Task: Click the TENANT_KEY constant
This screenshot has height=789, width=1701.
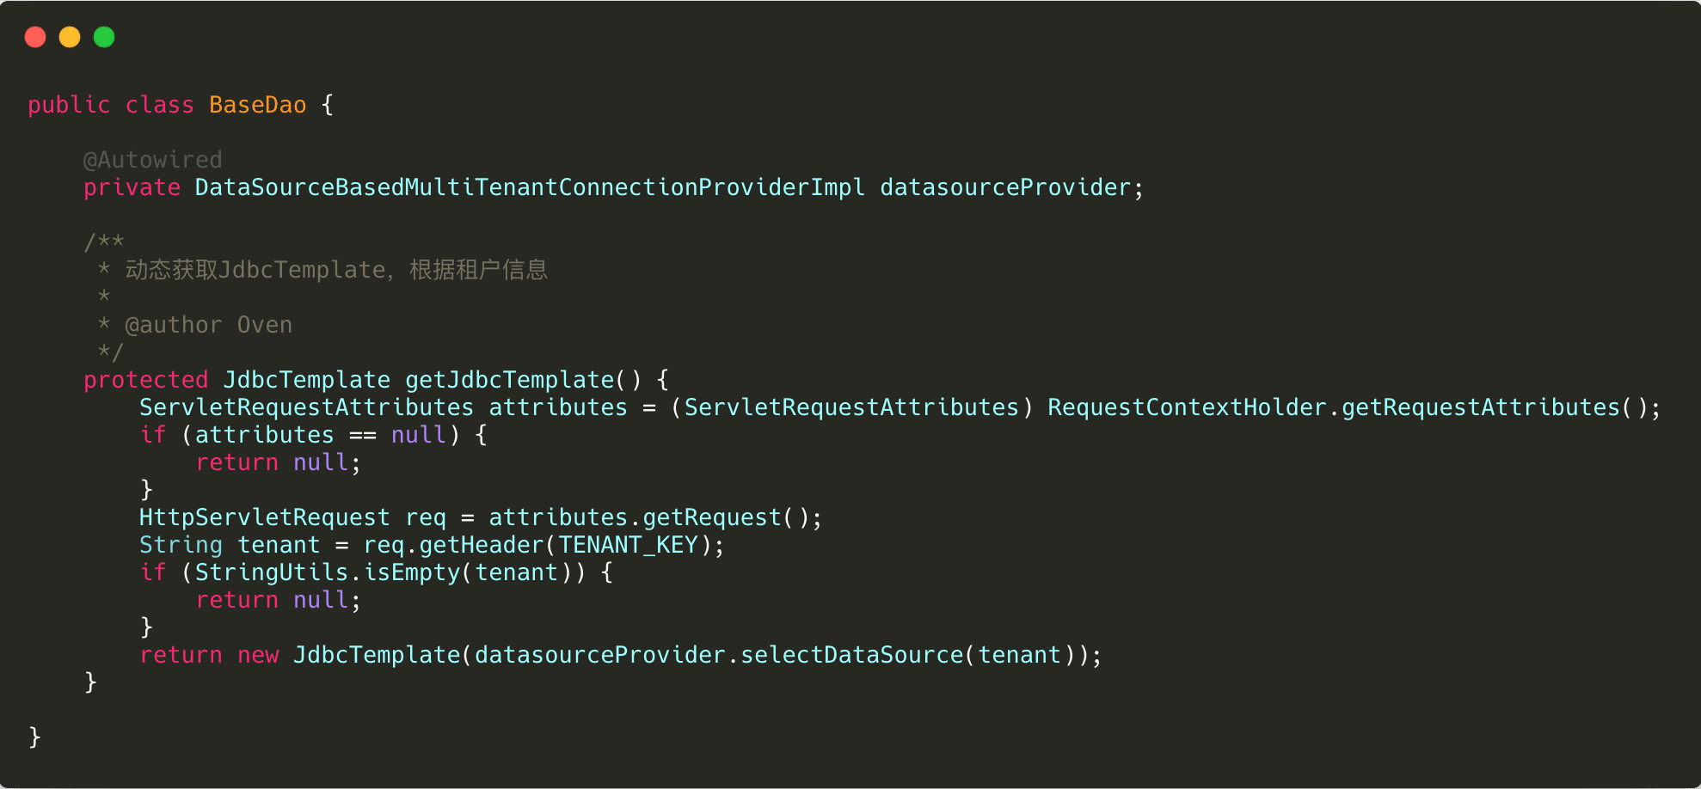Action: point(629,545)
